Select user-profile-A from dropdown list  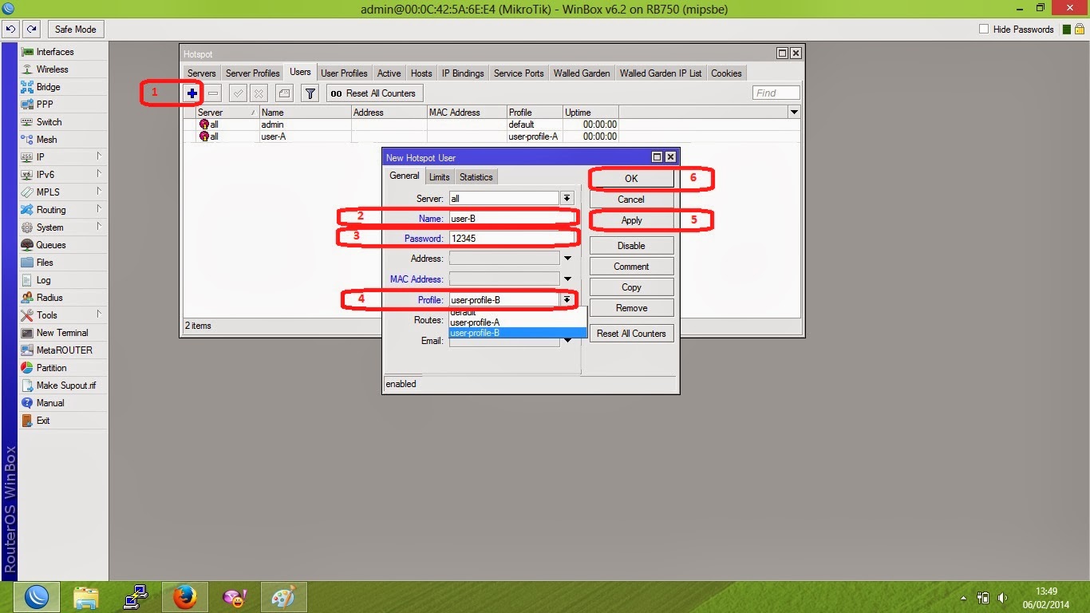pos(517,322)
